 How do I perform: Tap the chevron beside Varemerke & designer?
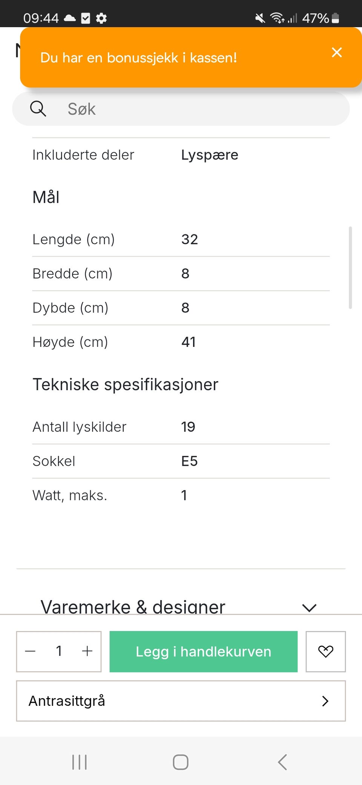[x=309, y=607]
